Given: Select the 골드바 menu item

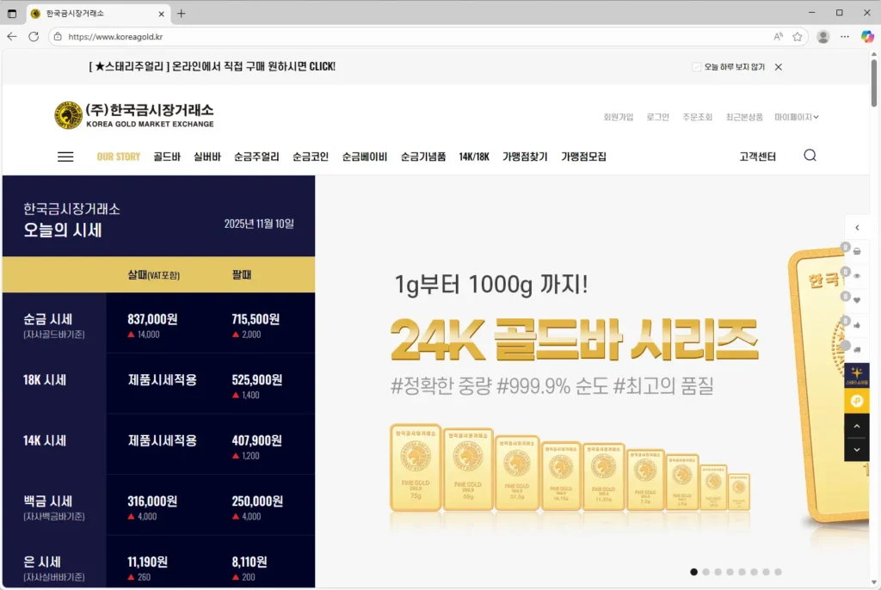Looking at the screenshot, I should [165, 156].
